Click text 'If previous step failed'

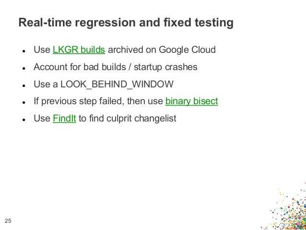(79, 101)
